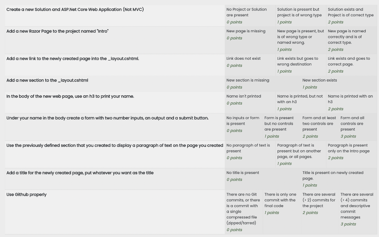
Task: Select 'Name is printed with an h3' rating
Action: (352, 102)
